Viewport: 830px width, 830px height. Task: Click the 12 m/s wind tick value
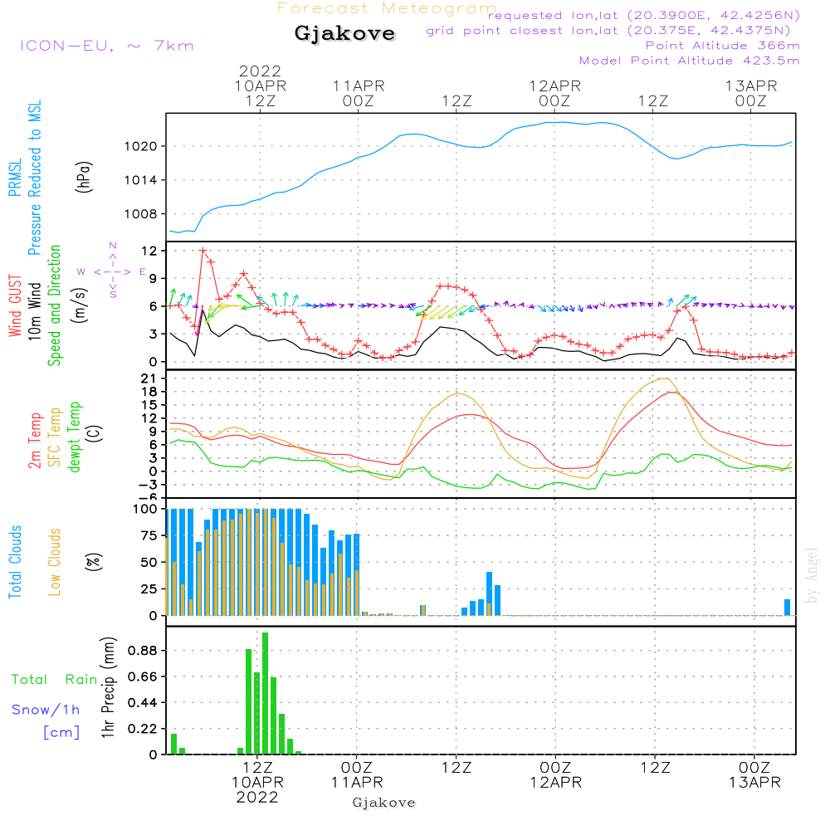pyautogui.click(x=149, y=251)
